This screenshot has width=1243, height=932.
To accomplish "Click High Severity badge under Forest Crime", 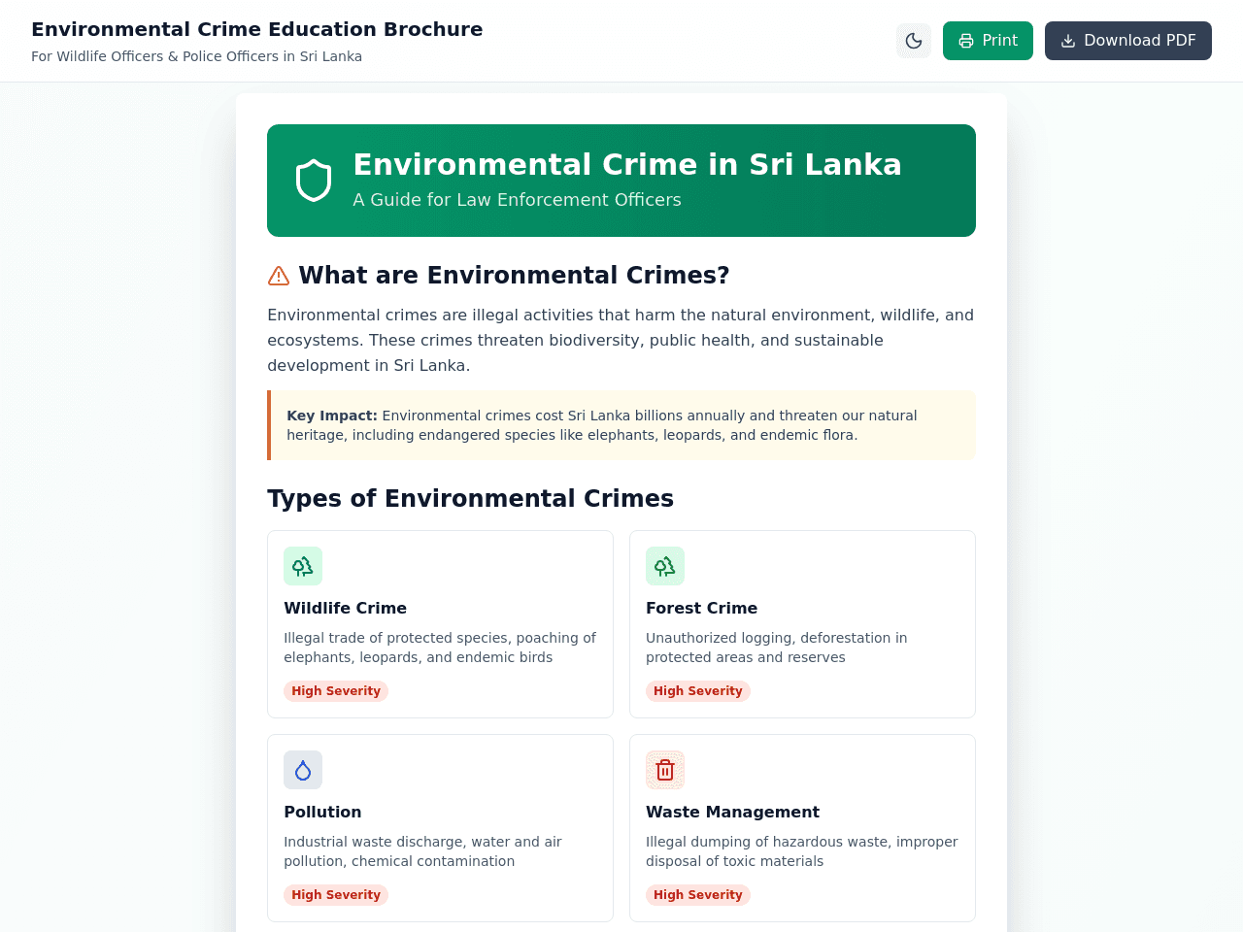I will (698, 691).
